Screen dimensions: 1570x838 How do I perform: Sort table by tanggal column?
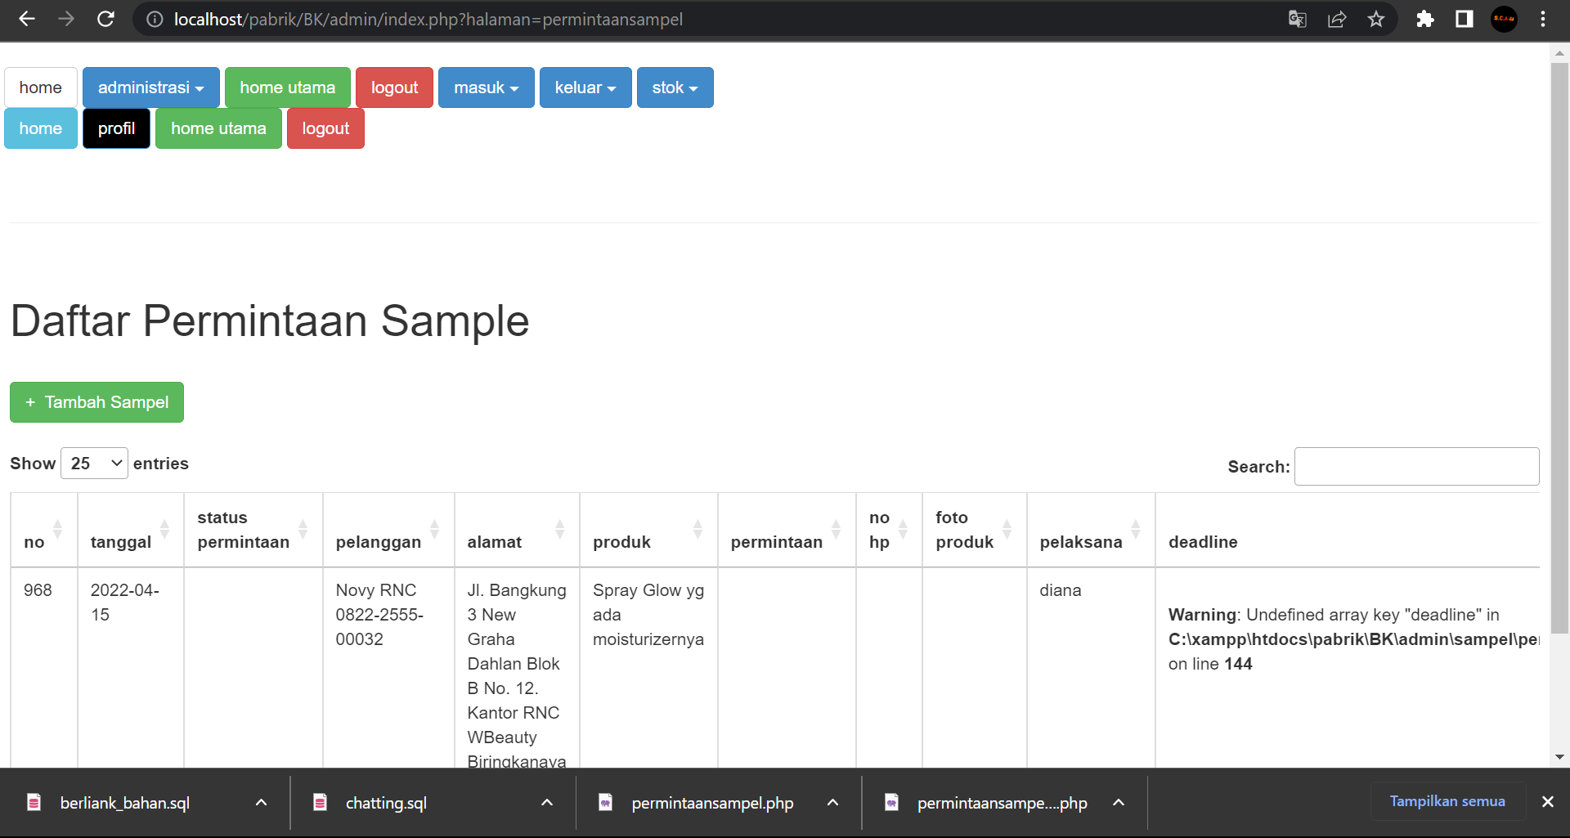130,530
